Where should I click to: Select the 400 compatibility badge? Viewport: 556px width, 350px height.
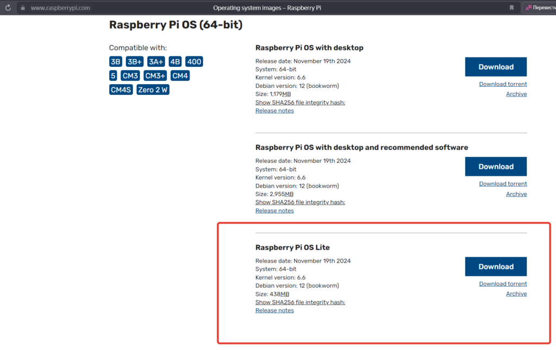[x=194, y=62]
